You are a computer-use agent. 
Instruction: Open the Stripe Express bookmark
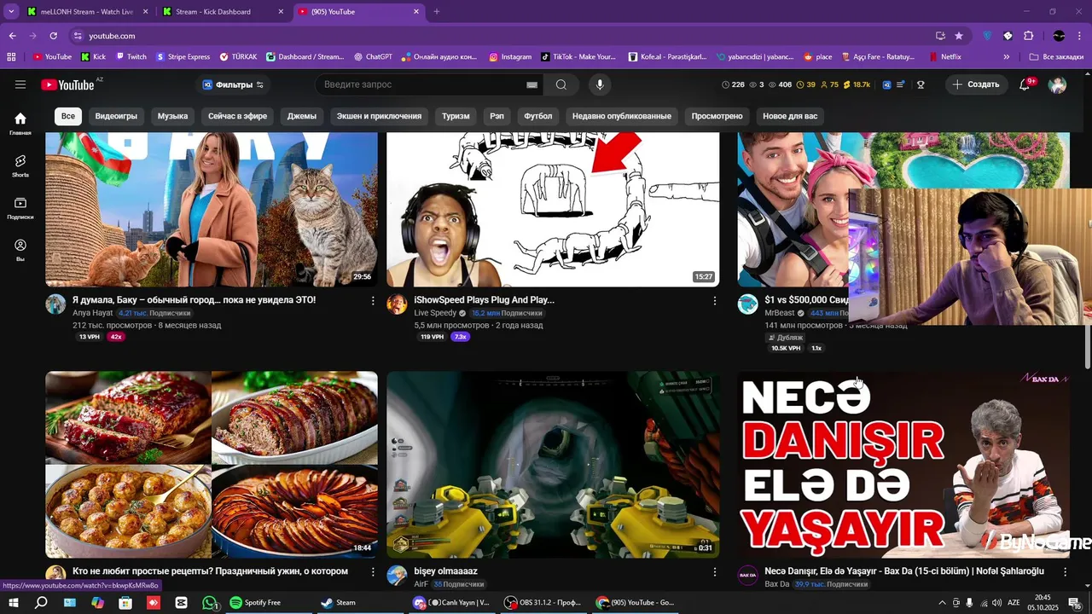(183, 57)
